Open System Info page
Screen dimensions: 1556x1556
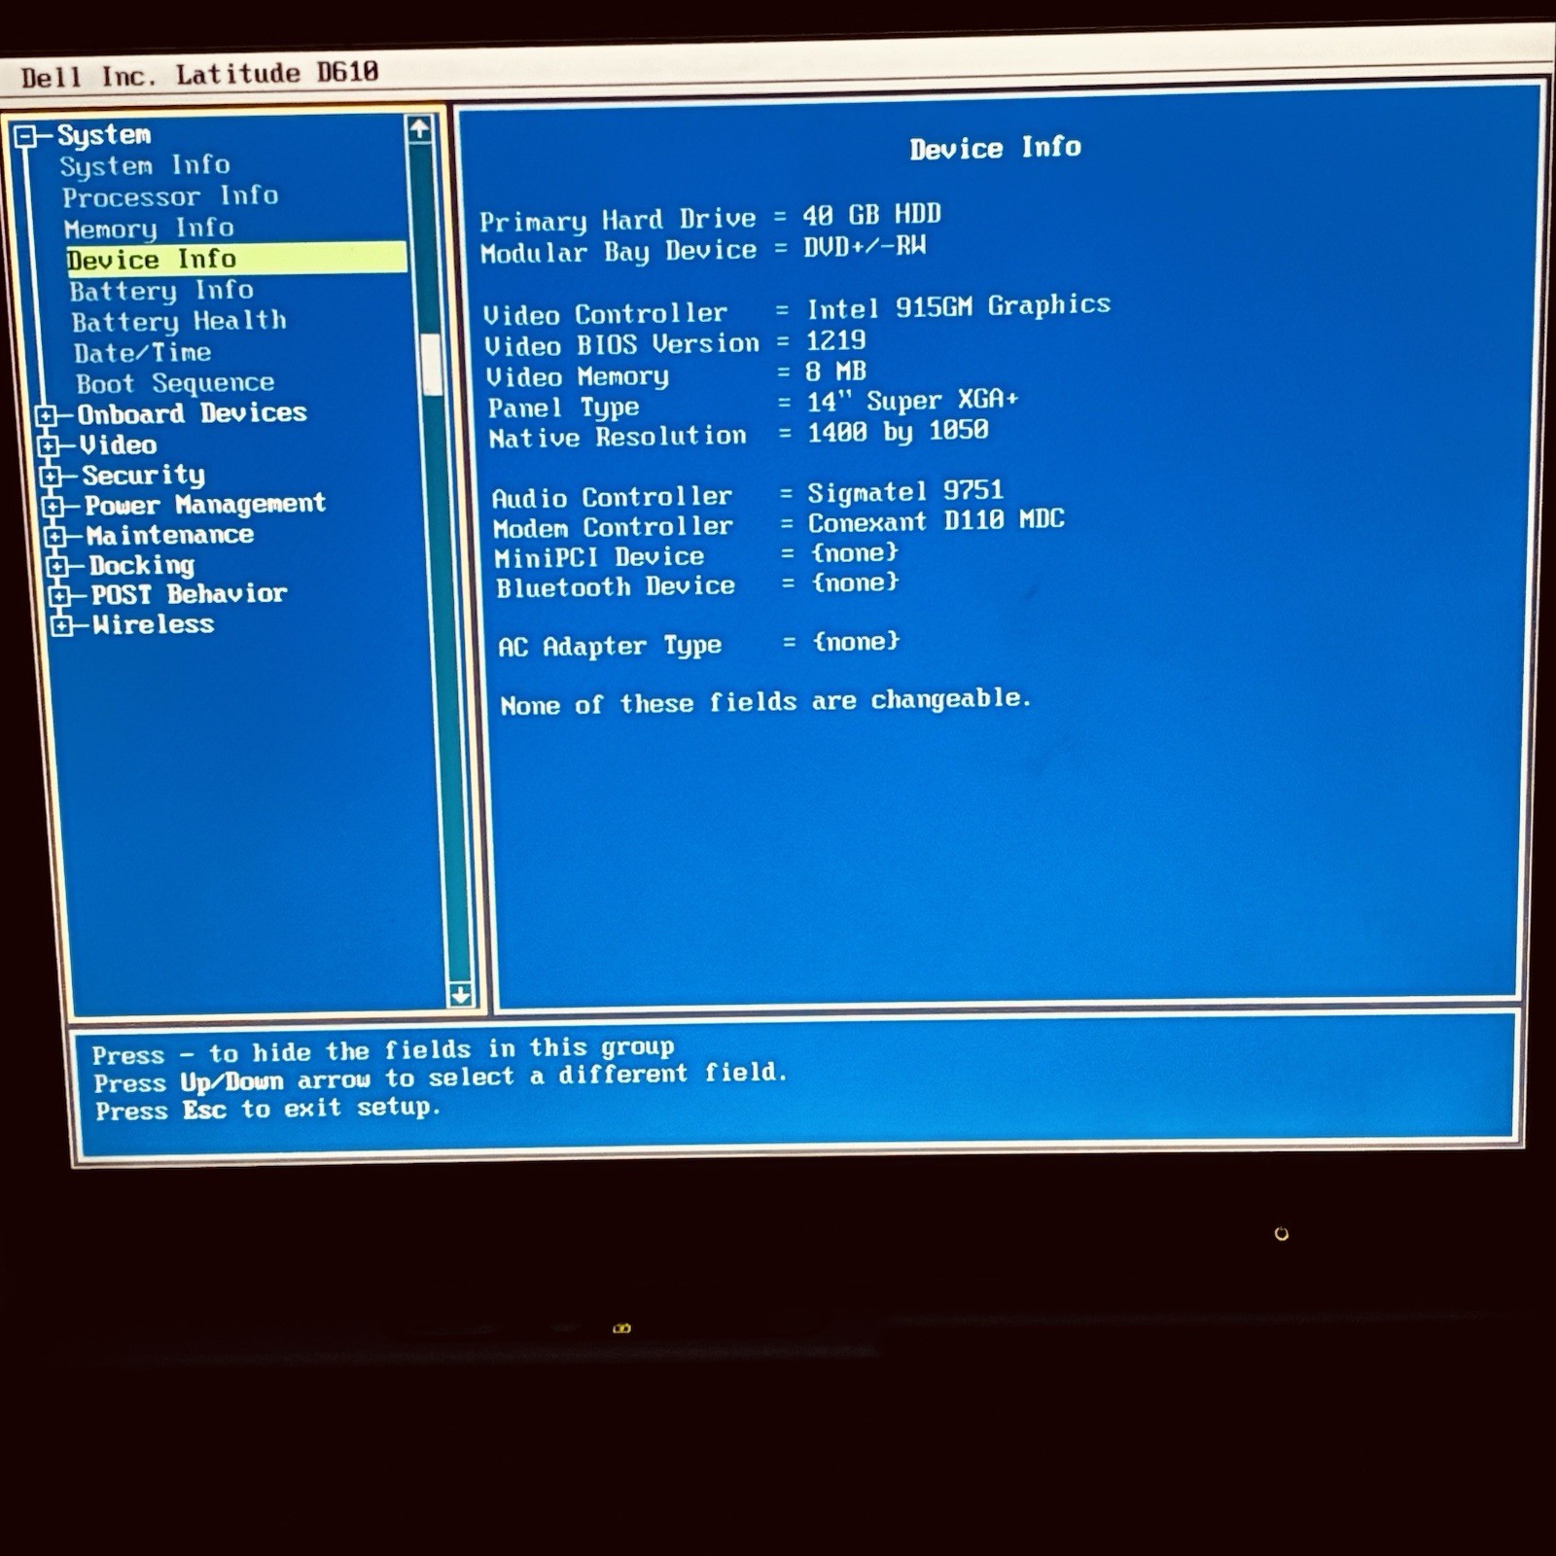click(x=145, y=165)
